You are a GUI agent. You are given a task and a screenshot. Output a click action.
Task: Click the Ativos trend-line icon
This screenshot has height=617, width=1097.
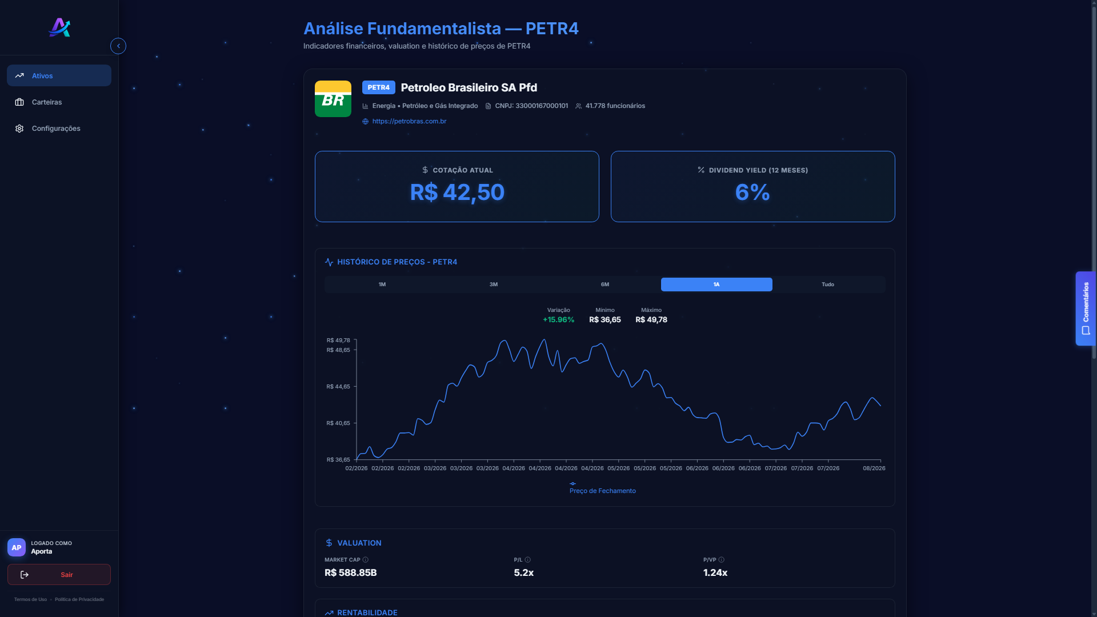(x=19, y=75)
